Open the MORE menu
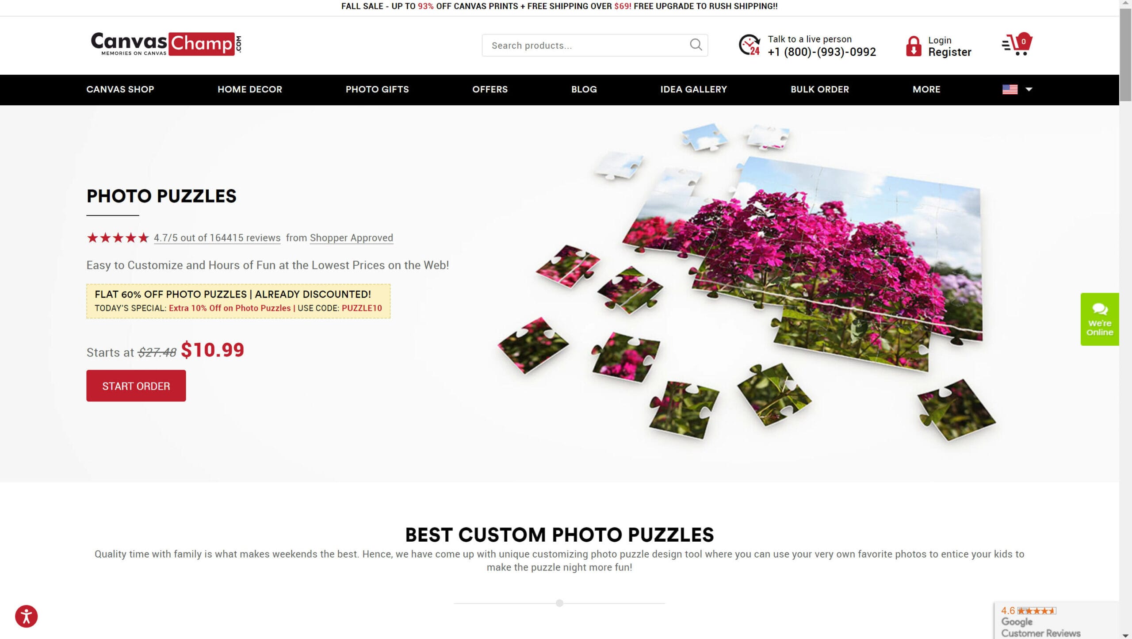Screen dimensions: 1132x639 926,89
